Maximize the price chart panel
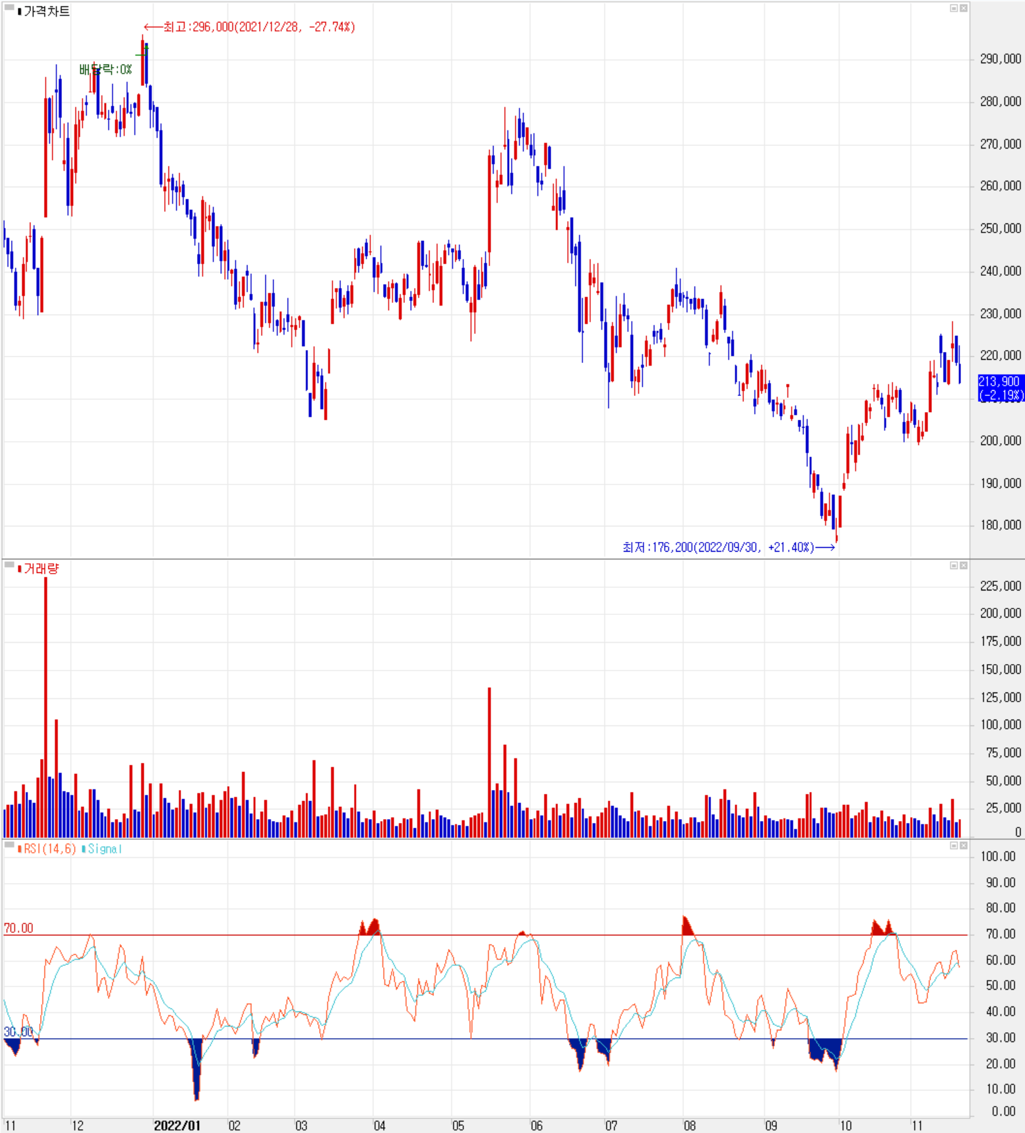This screenshot has height=1133, width=1025. pos(953,8)
